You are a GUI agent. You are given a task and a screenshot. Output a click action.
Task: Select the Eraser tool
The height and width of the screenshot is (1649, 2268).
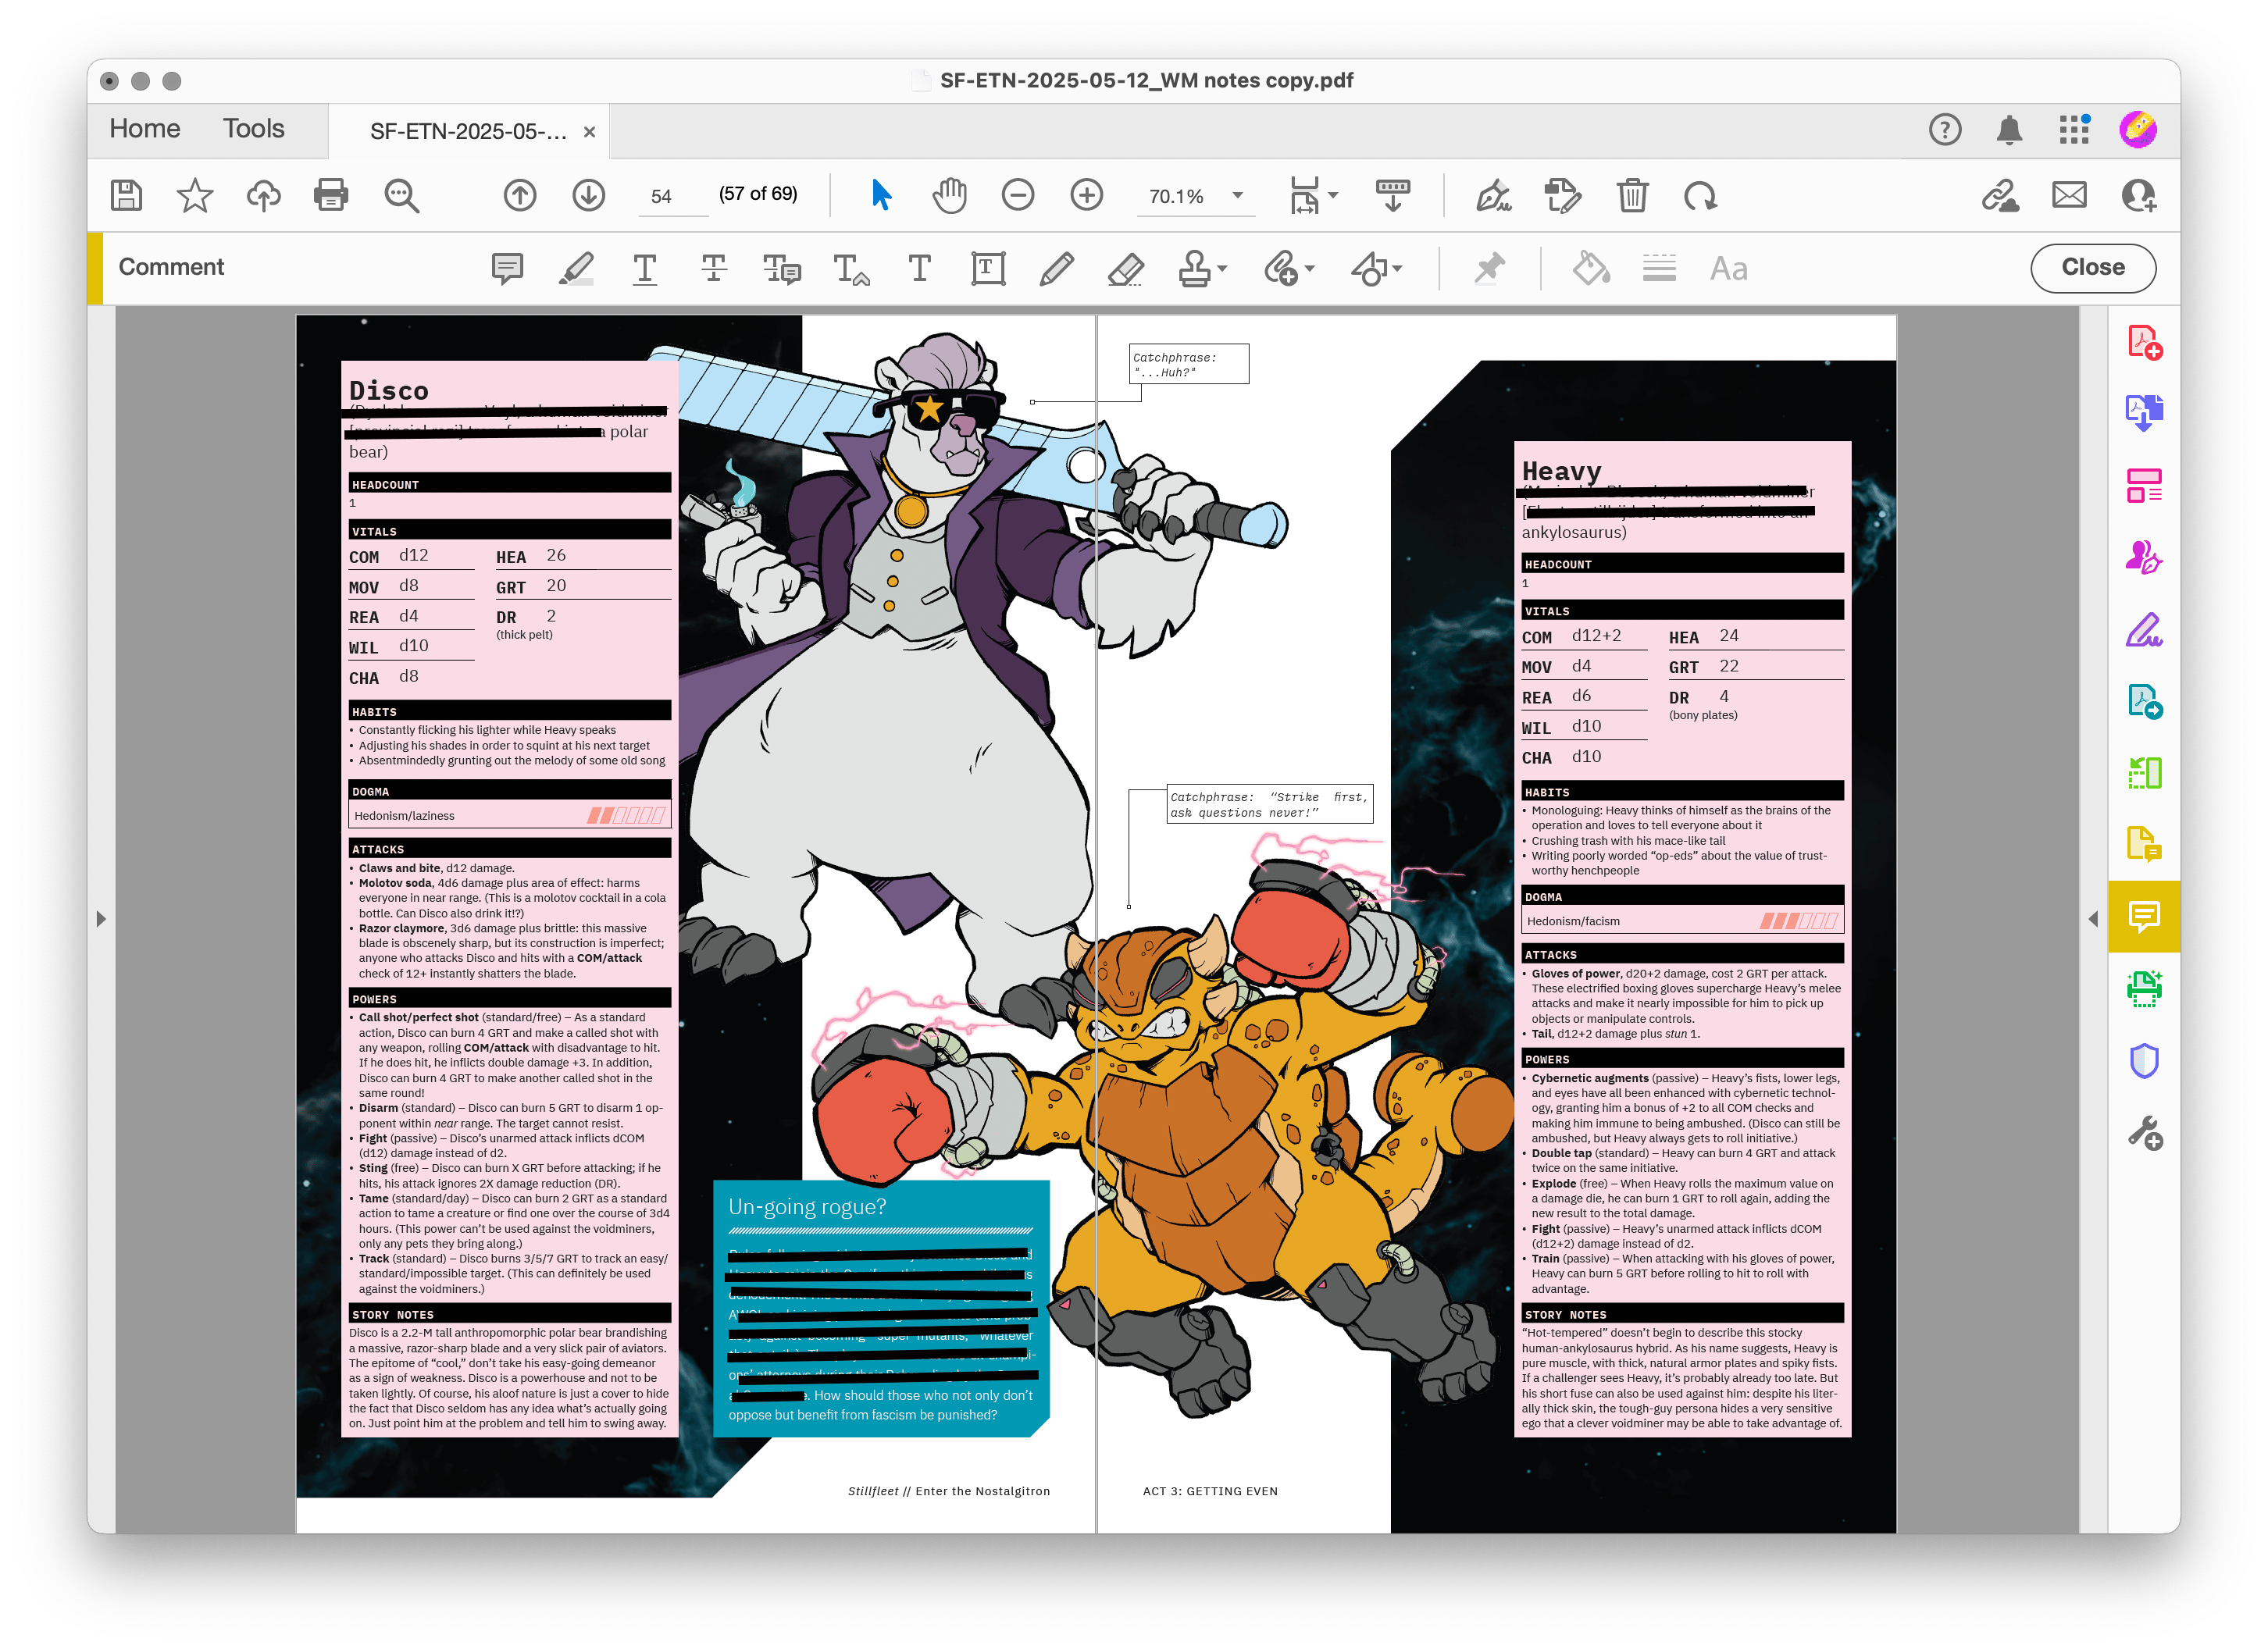pos(1126,268)
